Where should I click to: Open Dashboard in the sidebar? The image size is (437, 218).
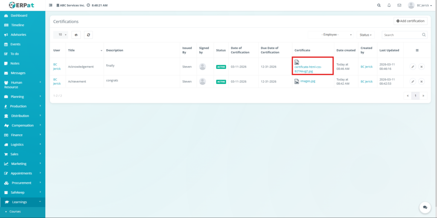(19, 15)
